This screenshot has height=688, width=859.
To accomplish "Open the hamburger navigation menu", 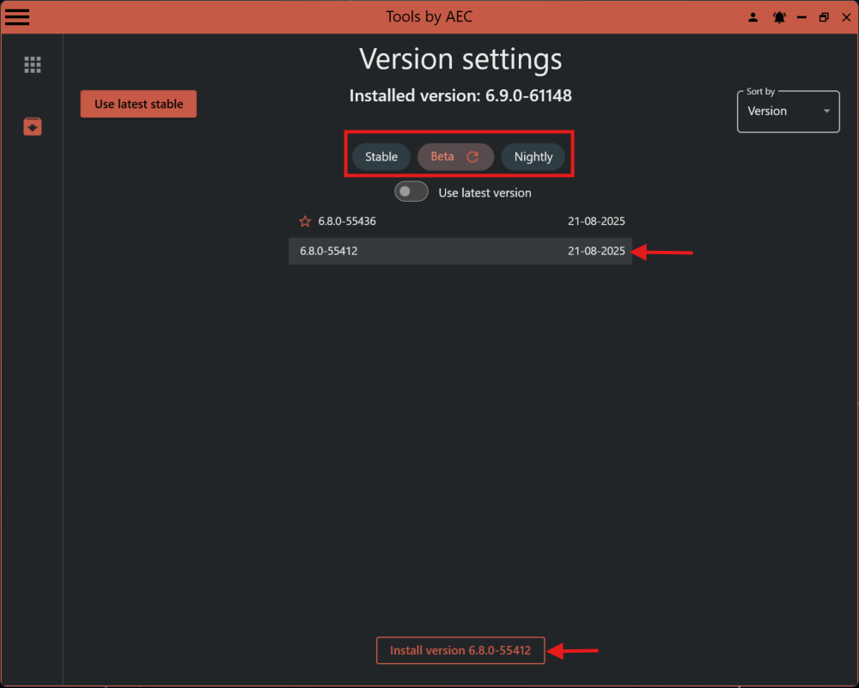I will pos(17,16).
